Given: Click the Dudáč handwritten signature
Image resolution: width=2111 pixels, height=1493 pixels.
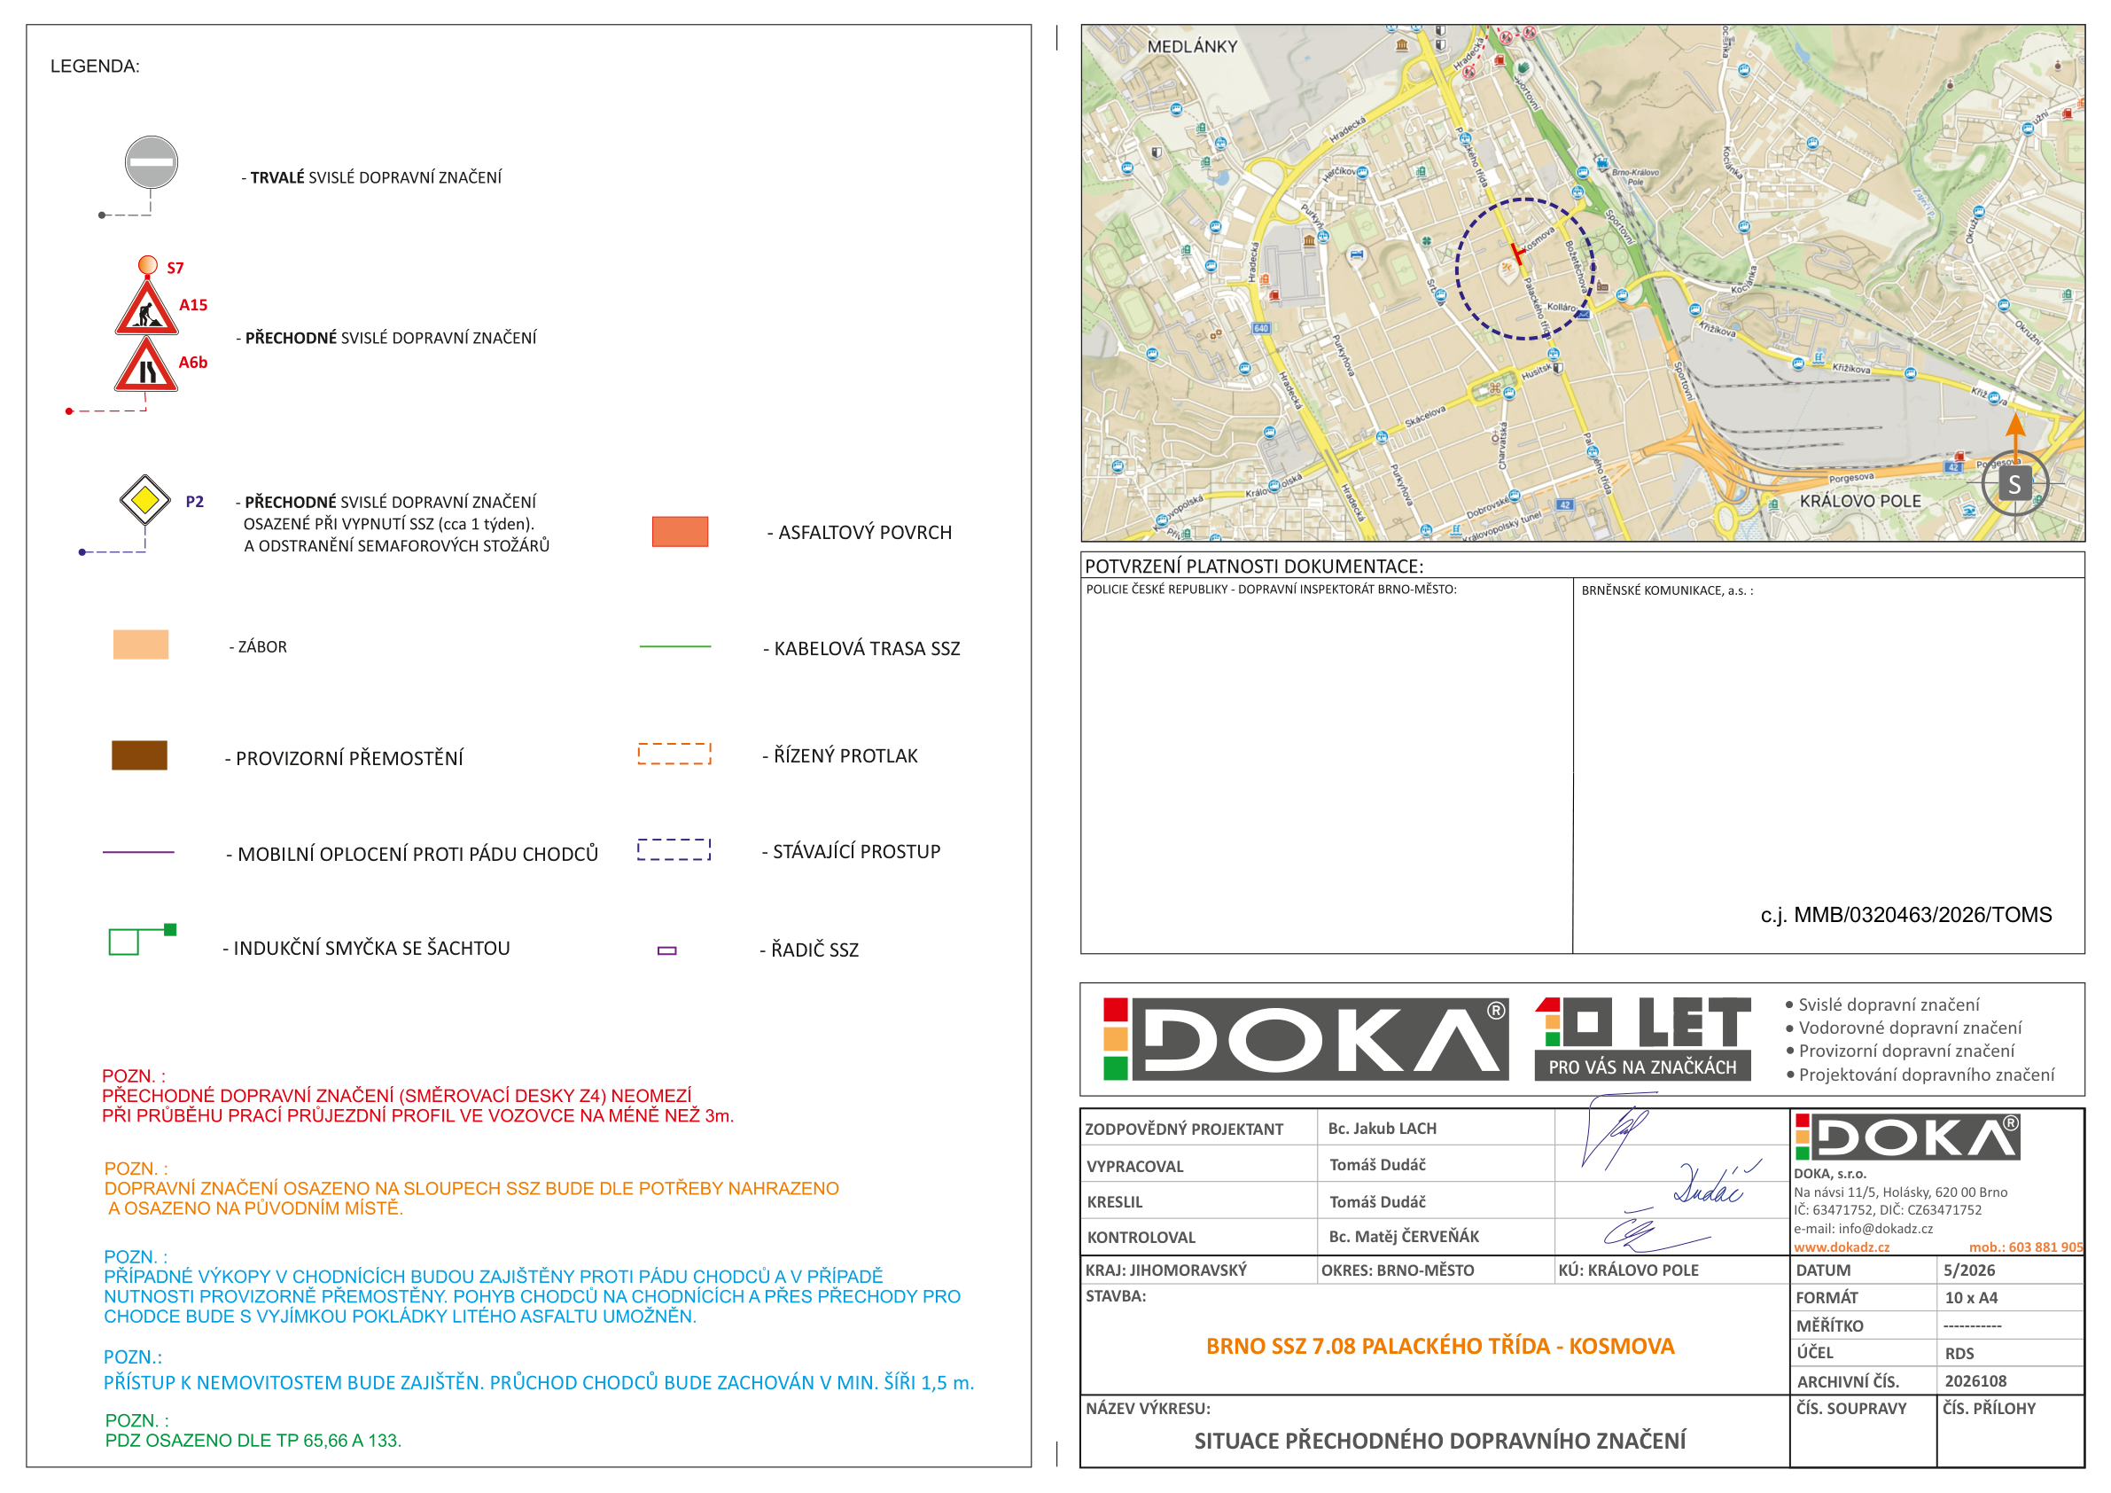Looking at the screenshot, I should [1716, 1183].
